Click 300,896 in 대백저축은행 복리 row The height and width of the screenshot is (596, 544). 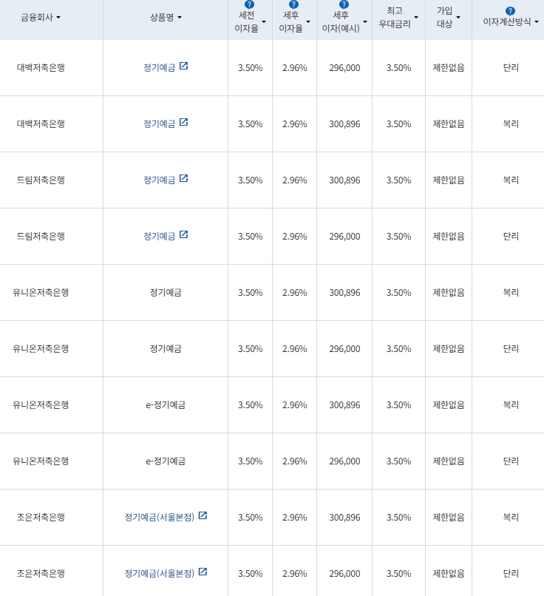pyautogui.click(x=344, y=124)
